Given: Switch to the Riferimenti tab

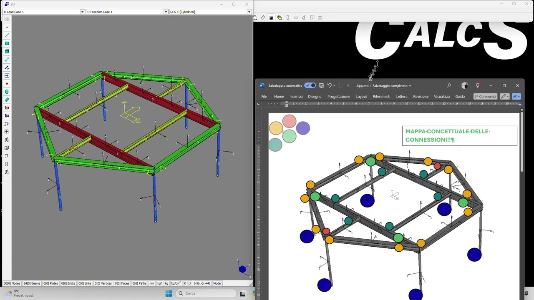Looking at the screenshot, I should point(381,96).
